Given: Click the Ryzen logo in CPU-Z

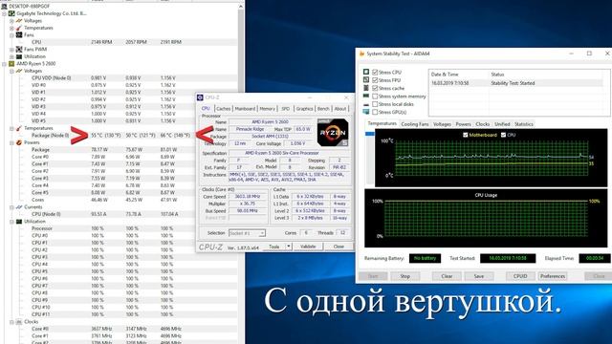Looking at the screenshot, I should pos(333,133).
